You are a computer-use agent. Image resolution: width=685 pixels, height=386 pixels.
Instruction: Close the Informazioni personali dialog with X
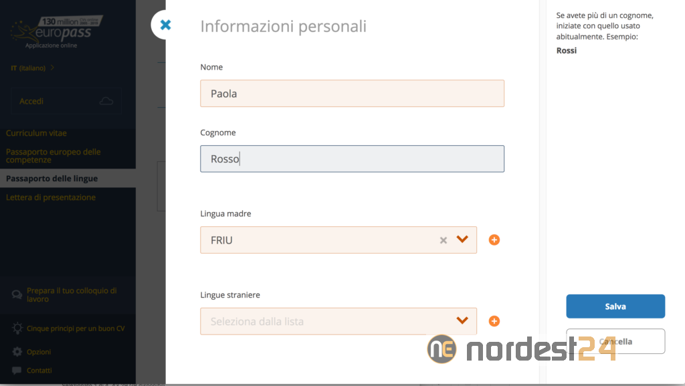[165, 25]
